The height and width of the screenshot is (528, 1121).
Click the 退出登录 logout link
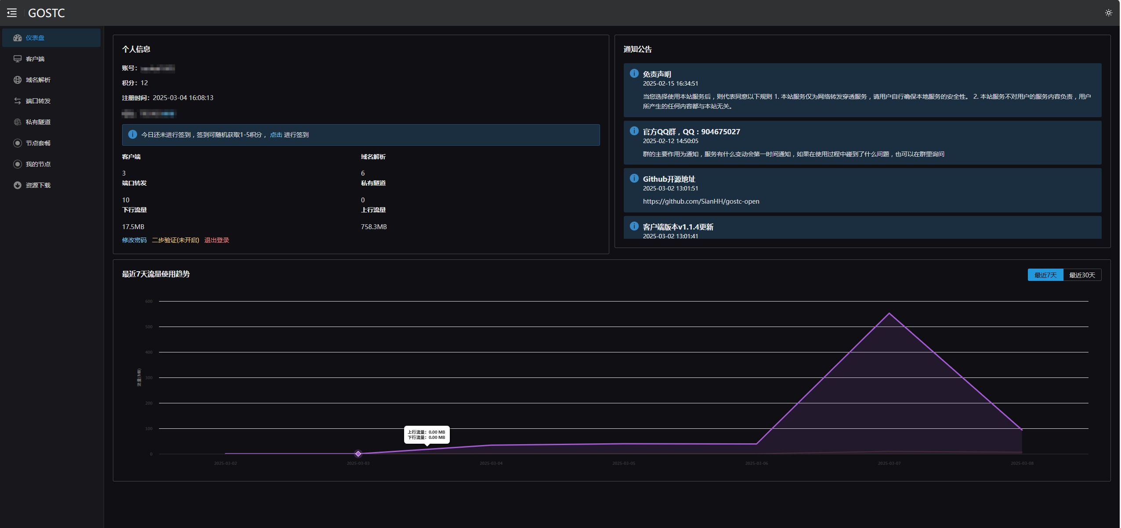click(217, 240)
